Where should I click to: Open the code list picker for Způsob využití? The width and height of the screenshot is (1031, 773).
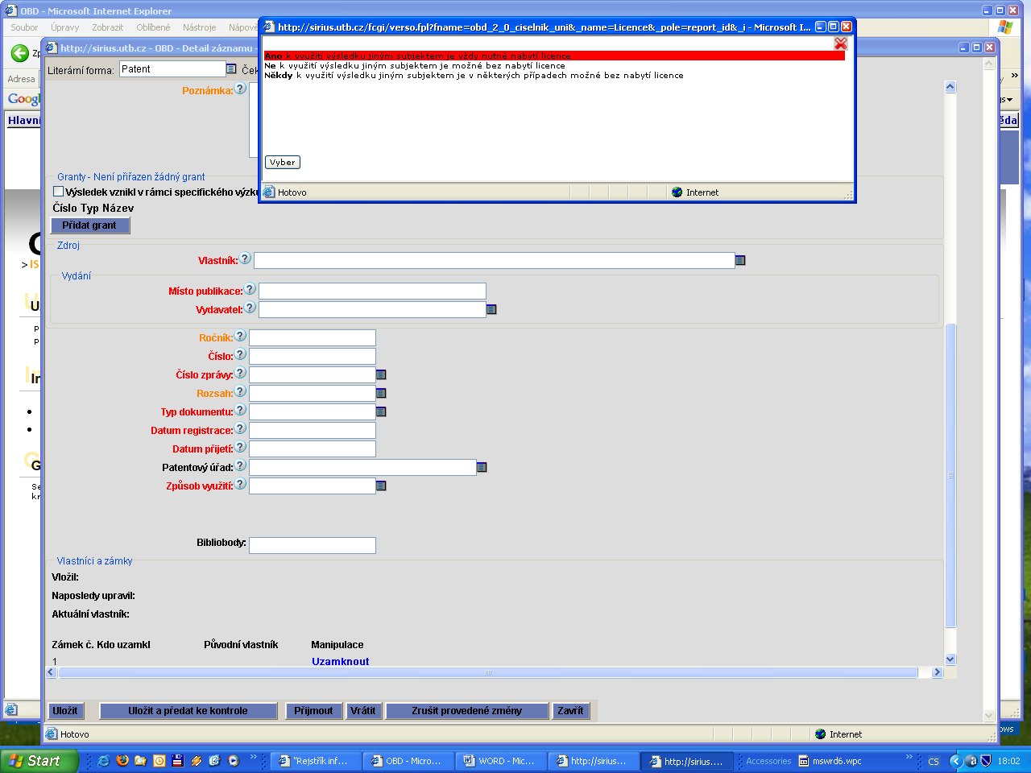(381, 486)
